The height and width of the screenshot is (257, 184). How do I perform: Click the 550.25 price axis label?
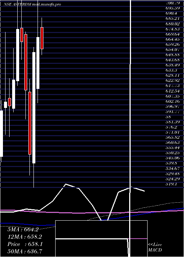click(x=173, y=153)
